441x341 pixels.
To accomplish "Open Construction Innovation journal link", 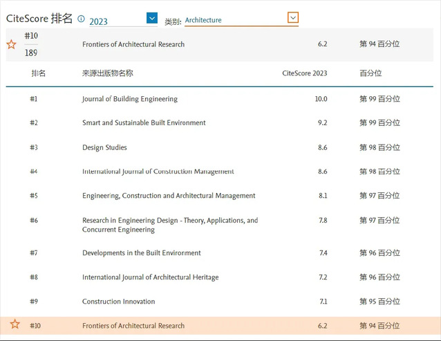I will click(118, 302).
